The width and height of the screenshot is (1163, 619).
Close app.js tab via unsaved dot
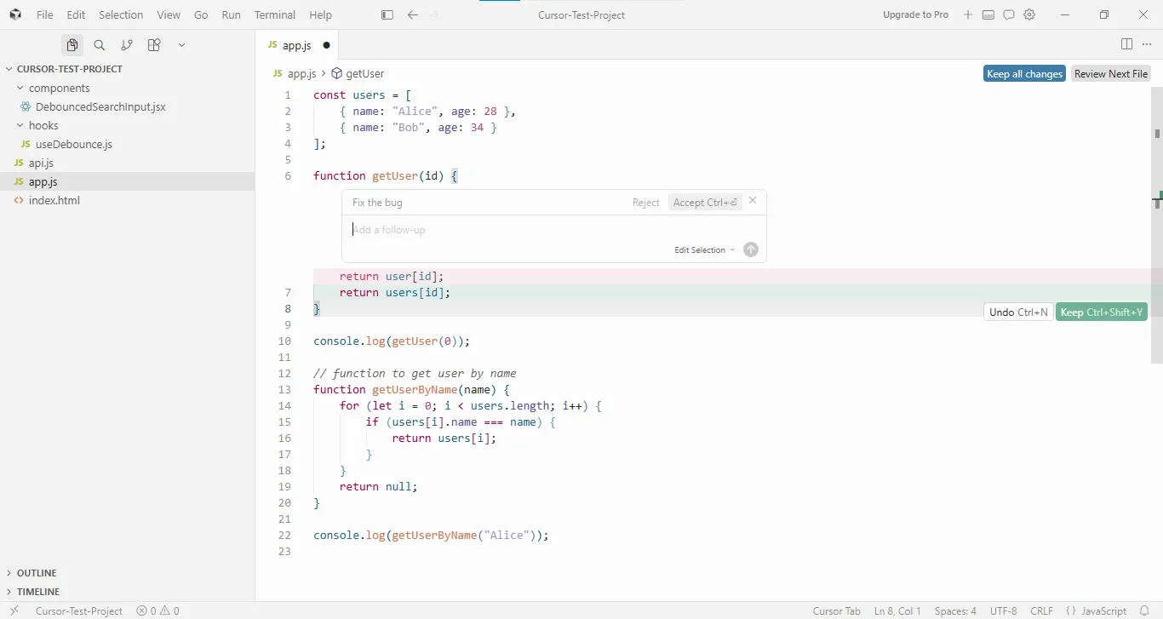(326, 45)
